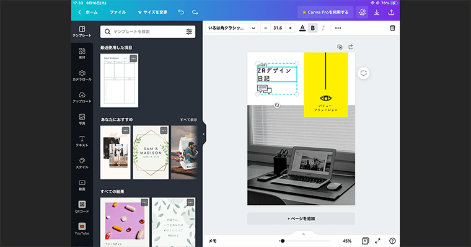Click the 45% zoom level

point(347,241)
